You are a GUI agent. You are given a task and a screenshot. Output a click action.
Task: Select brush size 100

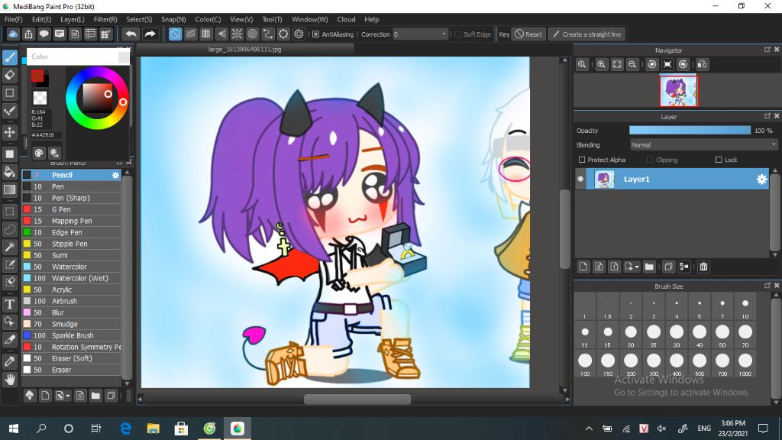[x=585, y=364]
